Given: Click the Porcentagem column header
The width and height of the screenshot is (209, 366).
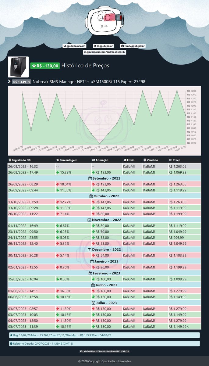Looking at the screenshot, I should click(x=73, y=160).
